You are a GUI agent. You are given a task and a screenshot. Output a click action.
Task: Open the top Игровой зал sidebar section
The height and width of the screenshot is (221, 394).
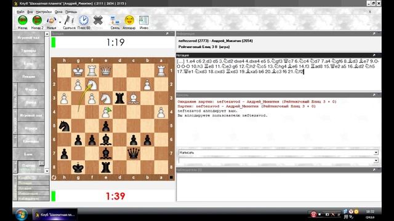(28, 37)
